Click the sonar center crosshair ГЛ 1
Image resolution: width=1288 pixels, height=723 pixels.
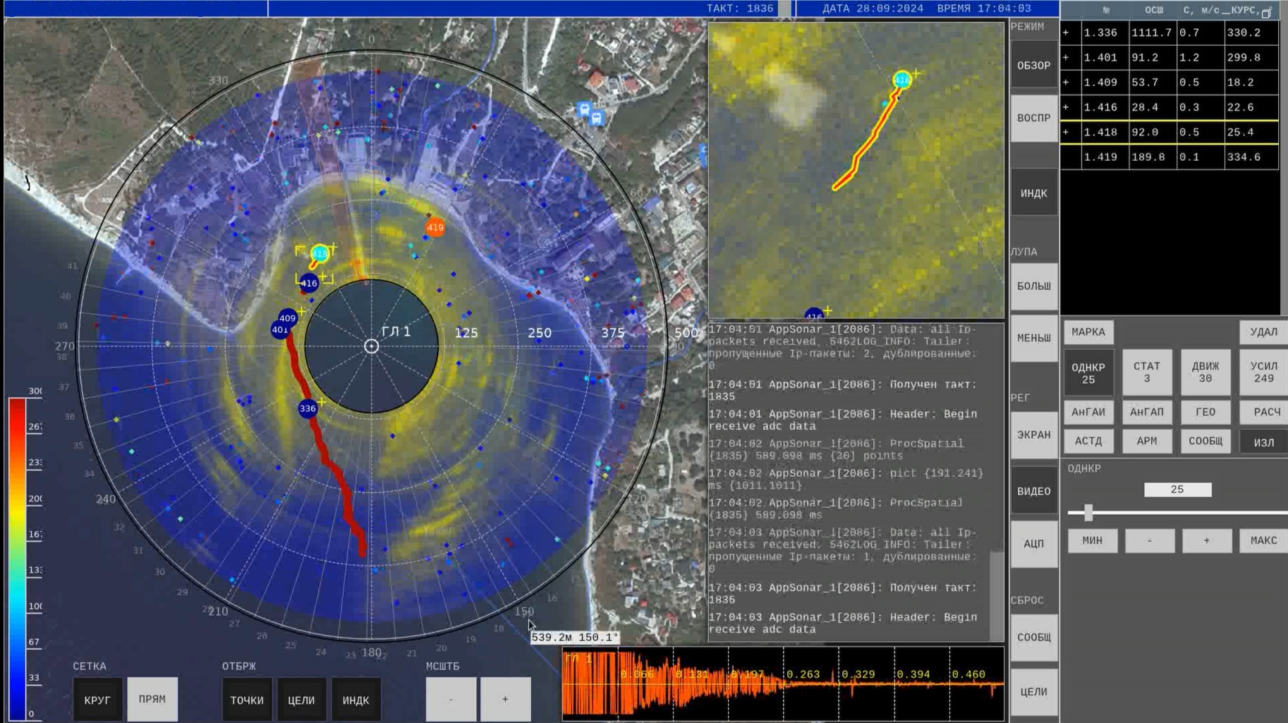[371, 346]
